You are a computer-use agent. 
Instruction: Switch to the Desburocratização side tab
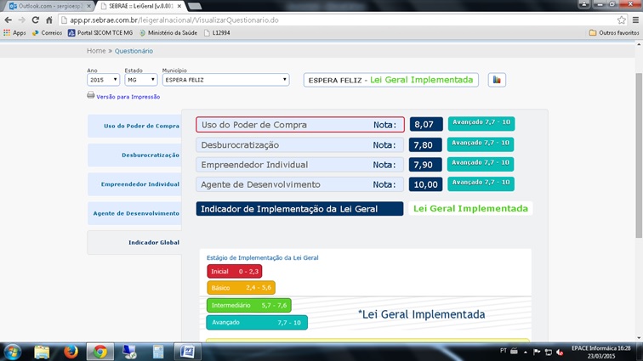[x=134, y=155]
